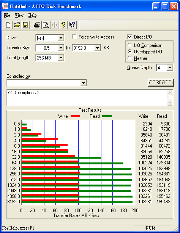Viewport: 180px width, 233px height.
Task: Select Overlapped I/O radio button
Action: coord(130,51)
